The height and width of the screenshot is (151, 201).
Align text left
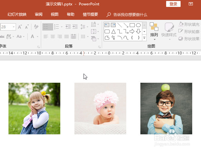tap(46, 36)
